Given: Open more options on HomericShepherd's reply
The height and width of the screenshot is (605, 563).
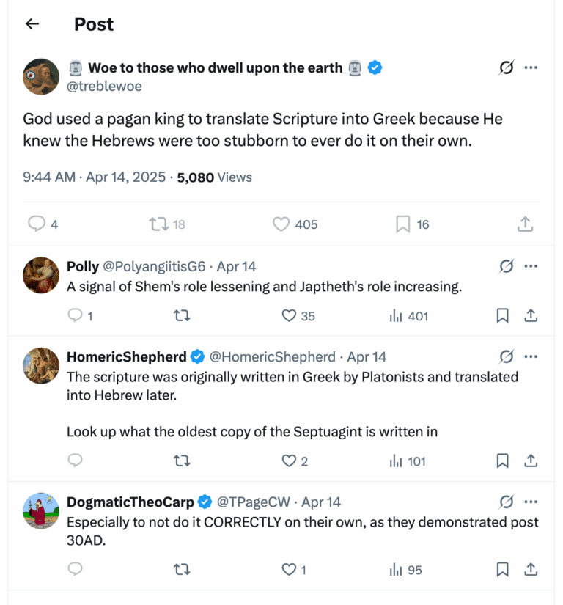Looking at the screenshot, I should pos(531,356).
